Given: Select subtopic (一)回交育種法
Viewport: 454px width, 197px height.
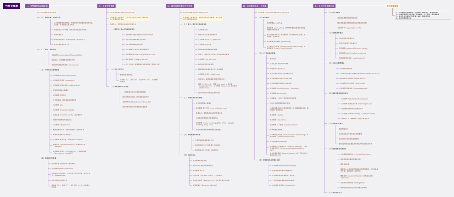Looking at the screenshot, I should (x=334, y=12).
